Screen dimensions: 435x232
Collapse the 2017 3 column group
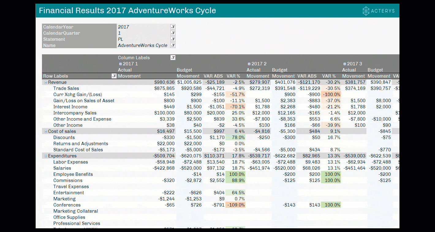[345, 64]
